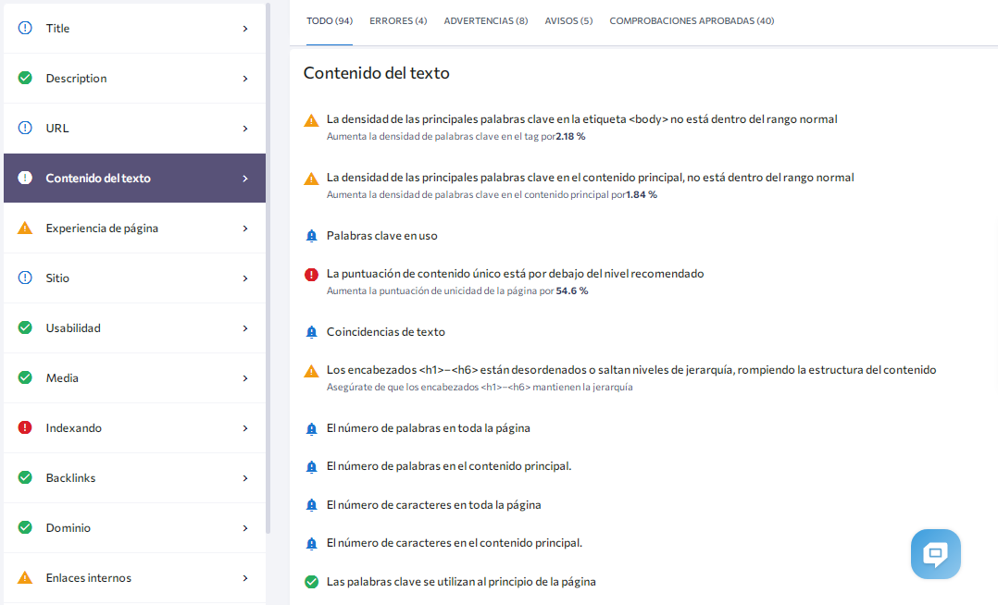Expand the Media section chevron
This screenshot has width=998, height=605.
point(245,377)
